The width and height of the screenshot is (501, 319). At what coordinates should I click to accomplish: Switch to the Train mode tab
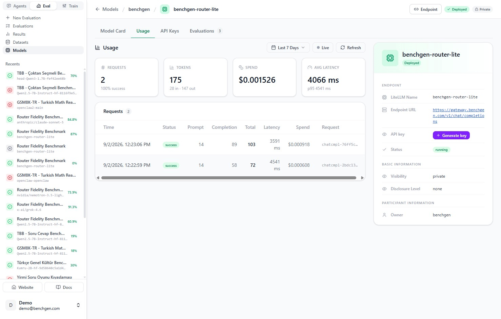coord(70,6)
